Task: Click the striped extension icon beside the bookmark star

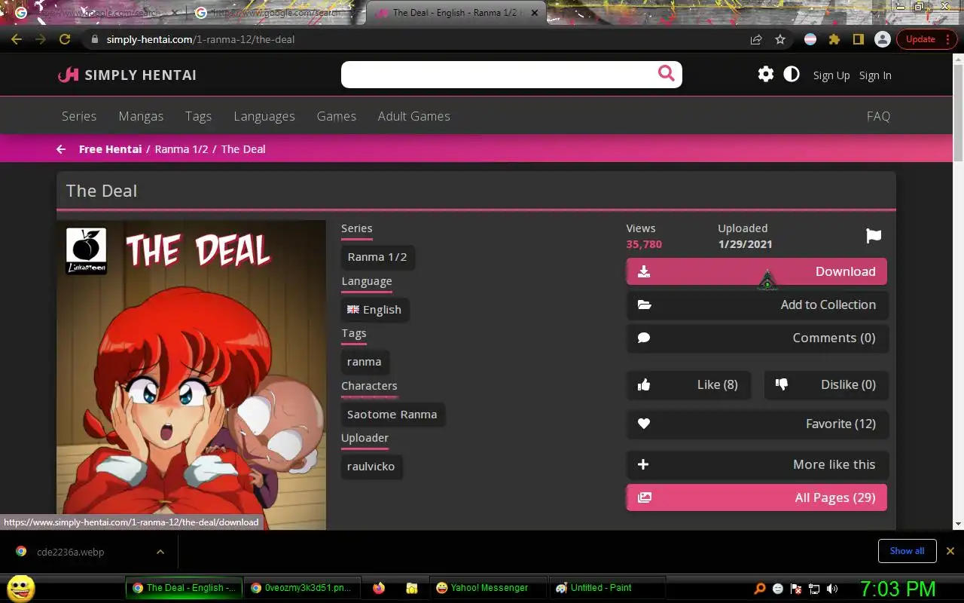Action: (x=810, y=39)
